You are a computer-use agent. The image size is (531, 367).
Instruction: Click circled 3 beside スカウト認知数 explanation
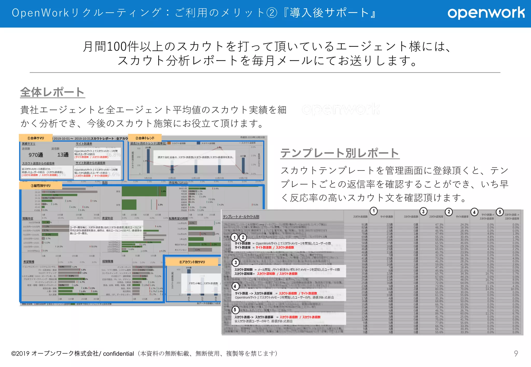coord(235,262)
